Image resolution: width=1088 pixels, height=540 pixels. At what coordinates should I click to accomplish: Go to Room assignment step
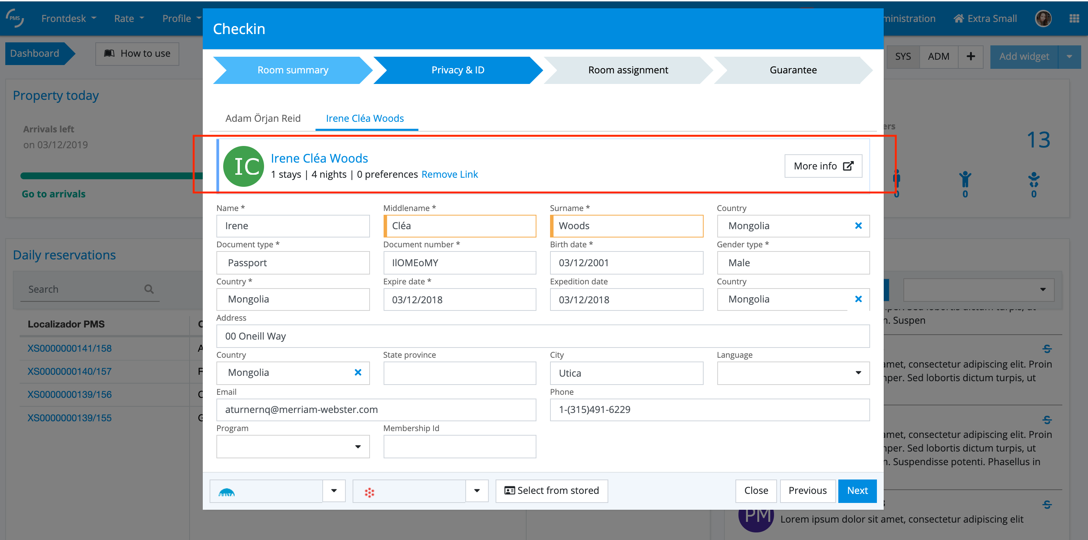(x=628, y=70)
